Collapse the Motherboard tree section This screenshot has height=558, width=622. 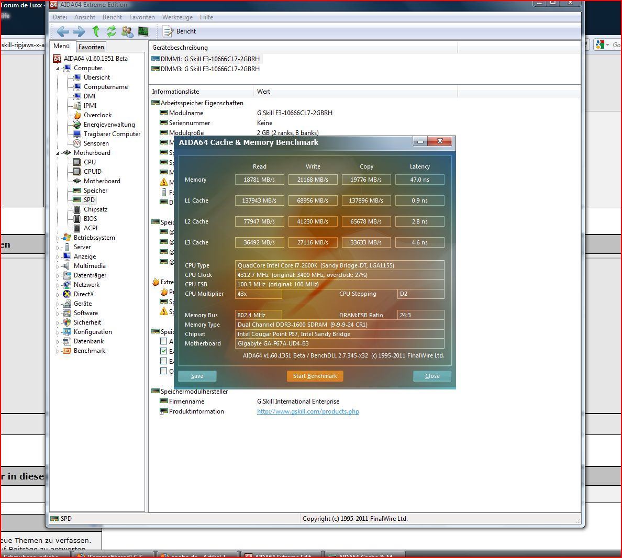[58, 153]
